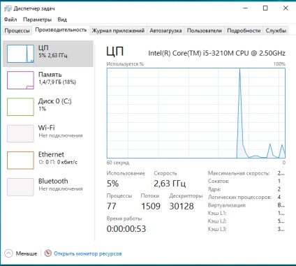Click the '2,63 ГГц' speed value
Screen dimensions: 296x266
point(170,184)
